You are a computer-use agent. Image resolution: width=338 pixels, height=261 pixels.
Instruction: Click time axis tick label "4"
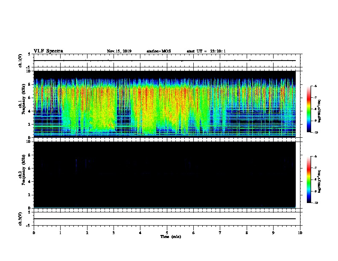(x=140, y=233)
